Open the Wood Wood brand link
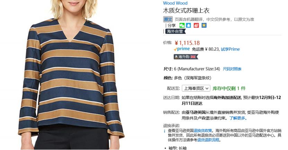Image resolution: width=288 pixels, height=150 pixels. pyautogui.click(x=175, y=3)
